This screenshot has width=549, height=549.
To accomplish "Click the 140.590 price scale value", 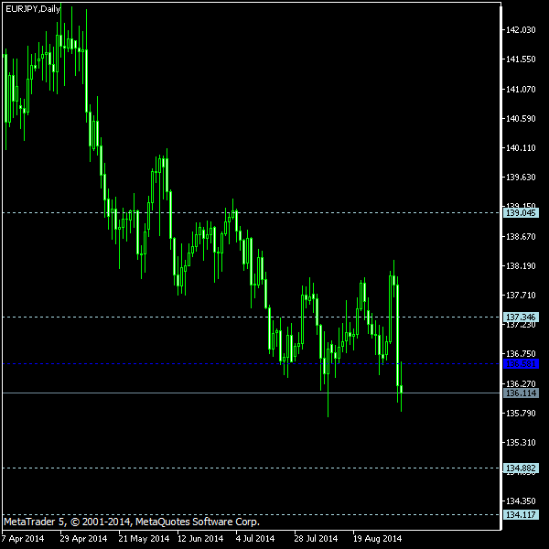I will (521, 119).
